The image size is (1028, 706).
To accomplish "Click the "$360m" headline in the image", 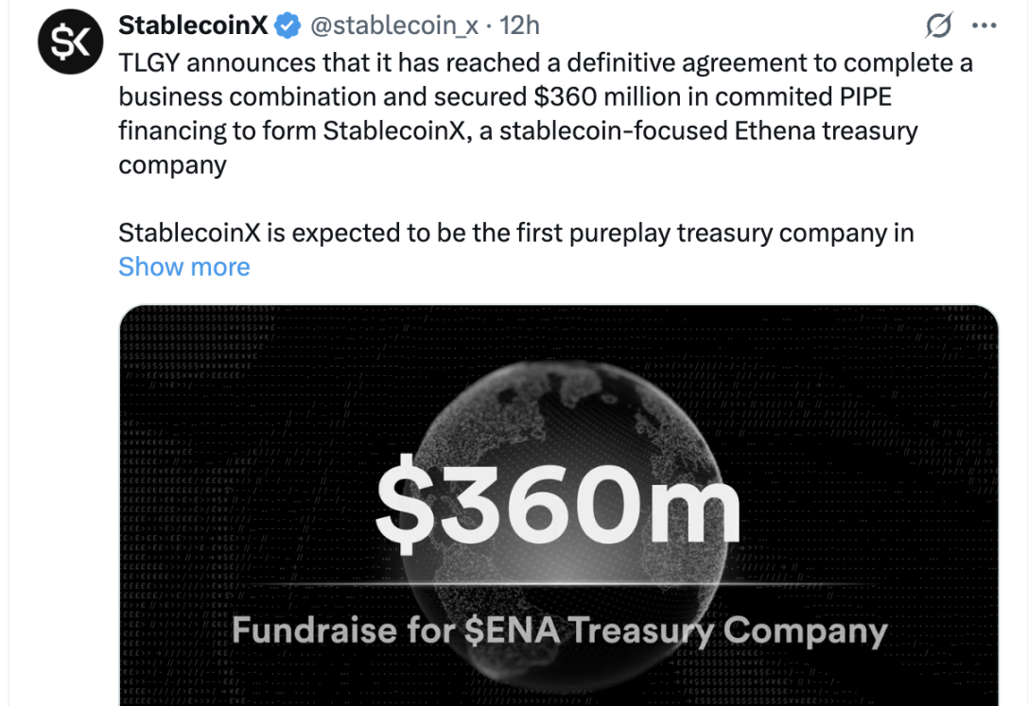I will click(558, 511).
